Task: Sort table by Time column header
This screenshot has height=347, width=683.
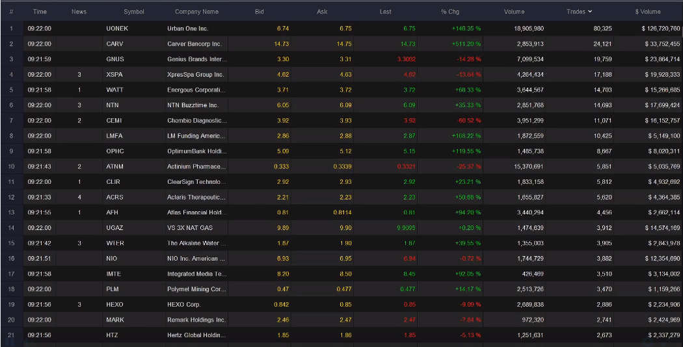Action: [x=40, y=12]
